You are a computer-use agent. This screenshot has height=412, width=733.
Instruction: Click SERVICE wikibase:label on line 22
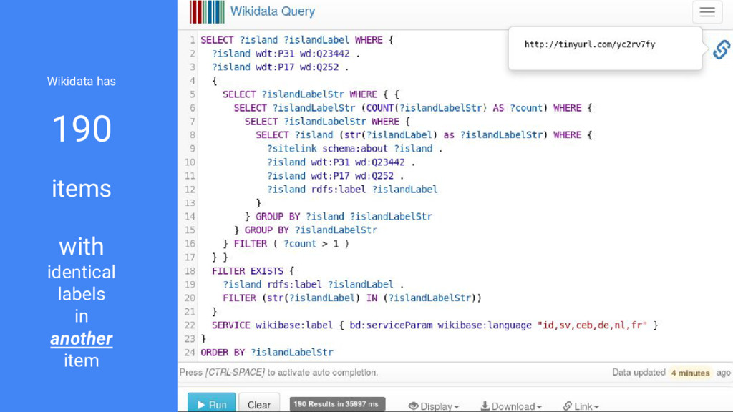pyautogui.click(x=272, y=325)
